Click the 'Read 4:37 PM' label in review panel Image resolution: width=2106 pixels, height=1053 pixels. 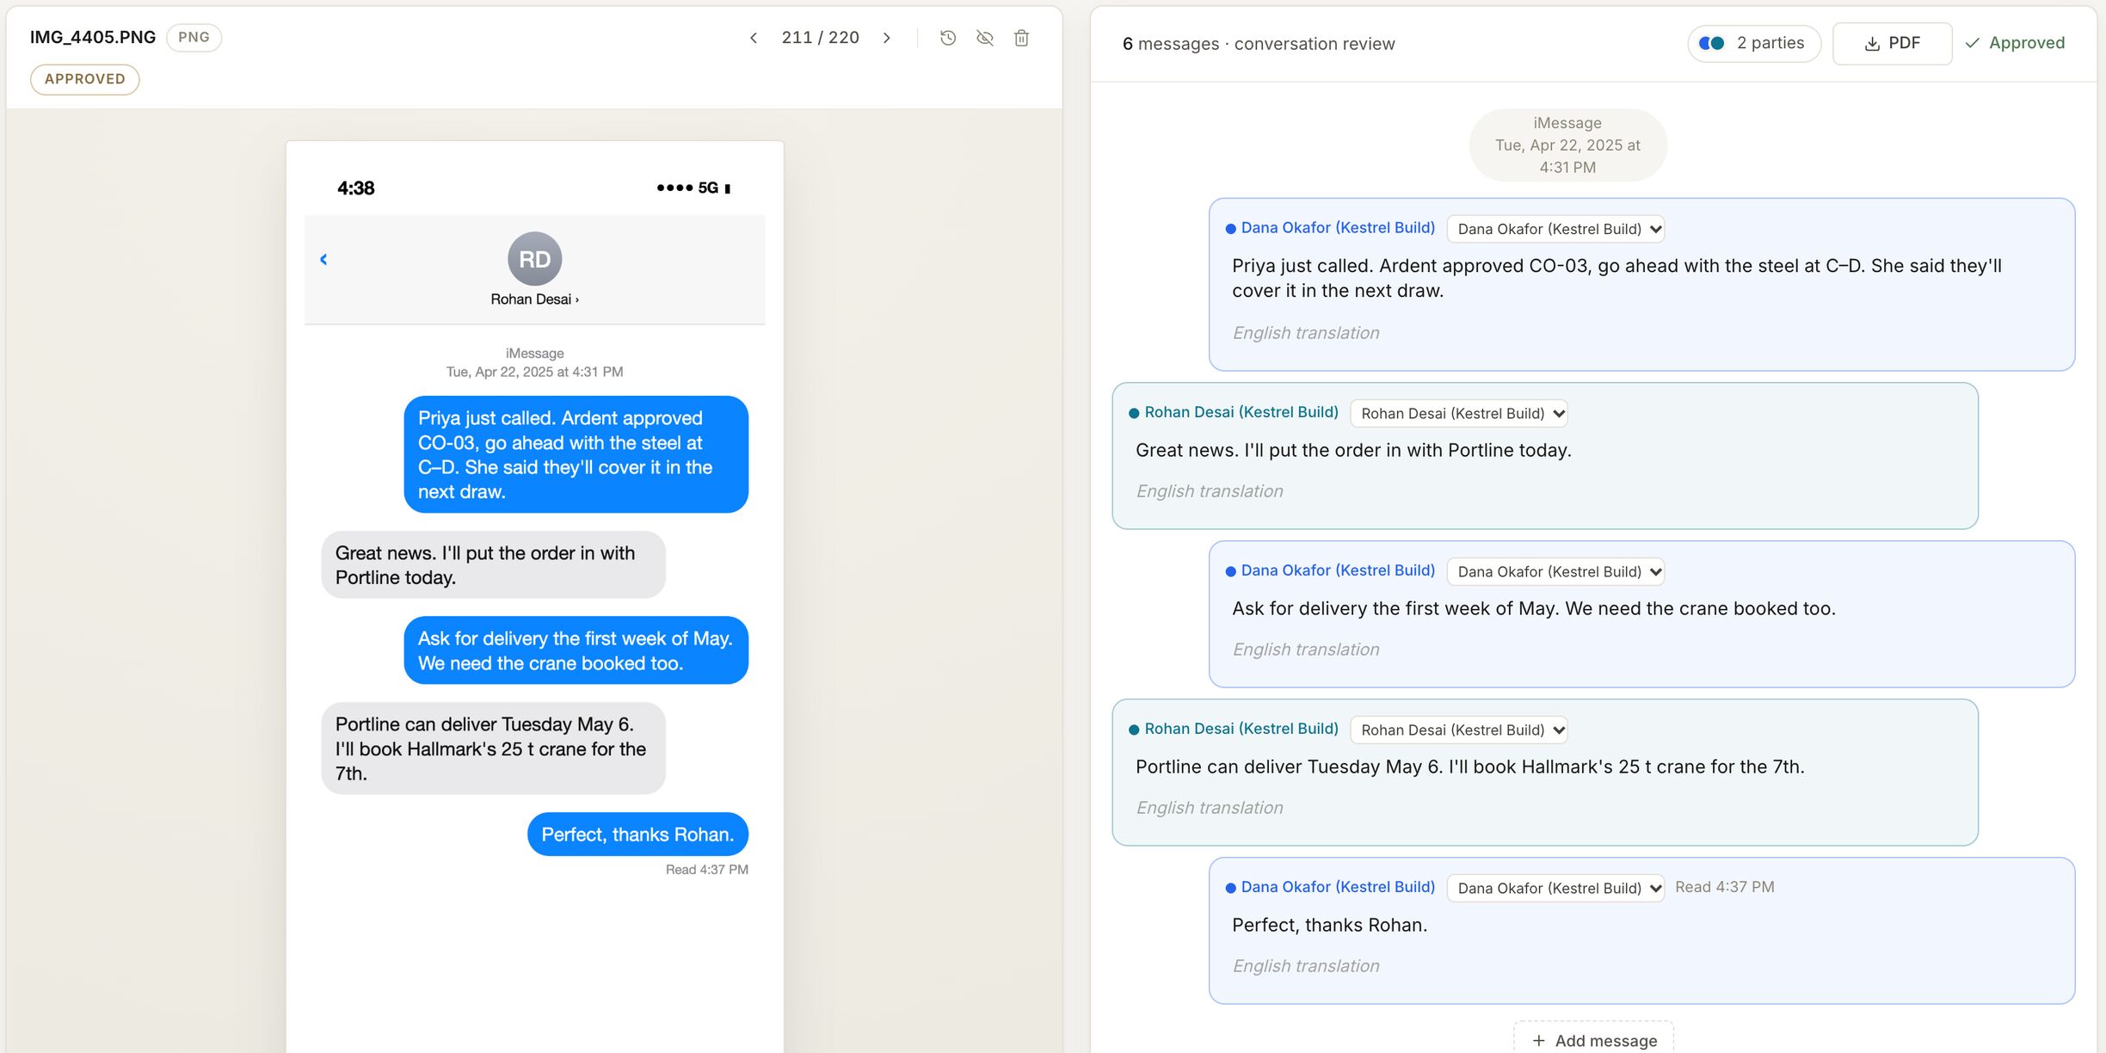(x=1724, y=887)
